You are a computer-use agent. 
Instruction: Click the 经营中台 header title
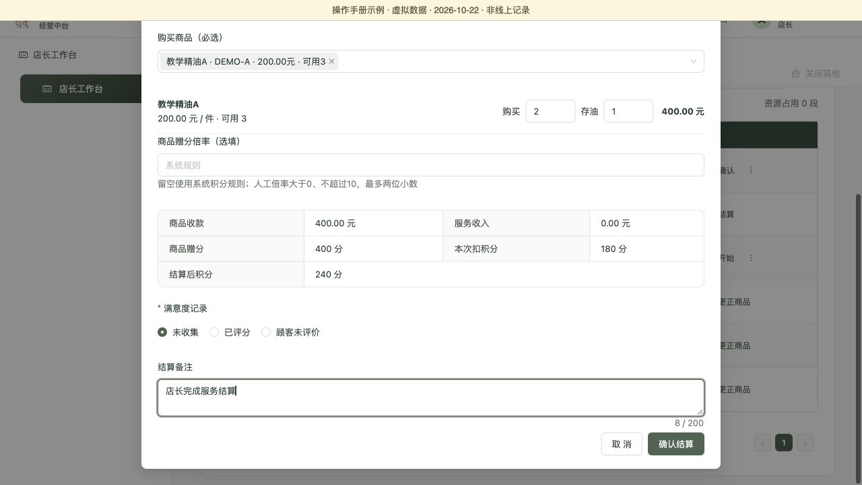(x=54, y=26)
